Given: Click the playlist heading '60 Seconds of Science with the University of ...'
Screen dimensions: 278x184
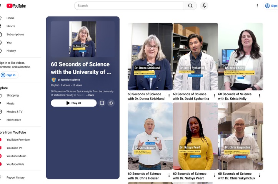Looking at the screenshot, I should pyautogui.click(x=81, y=68).
